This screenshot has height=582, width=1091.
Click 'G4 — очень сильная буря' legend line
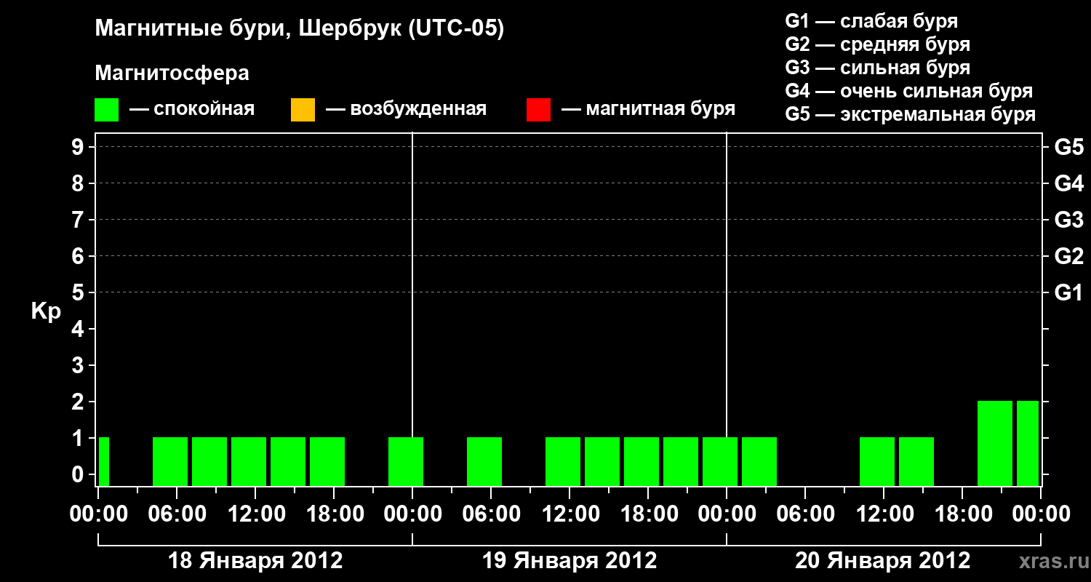tap(909, 91)
